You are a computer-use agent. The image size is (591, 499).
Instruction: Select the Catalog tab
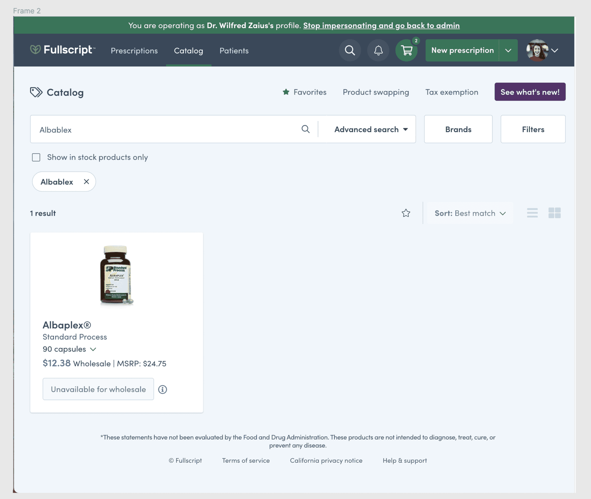pos(189,51)
